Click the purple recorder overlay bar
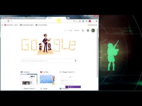Screen dimensions: 142x106 (x=73, y=87)
